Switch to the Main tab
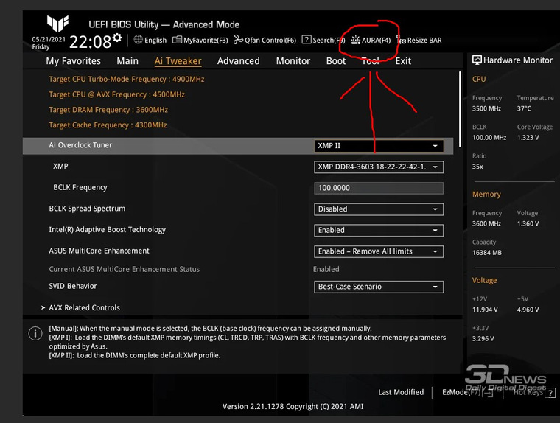This screenshot has height=423, width=560. tap(127, 61)
